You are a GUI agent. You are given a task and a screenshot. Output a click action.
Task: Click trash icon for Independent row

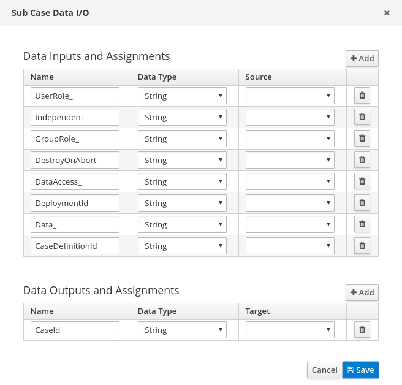pyautogui.click(x=362, y=117)
